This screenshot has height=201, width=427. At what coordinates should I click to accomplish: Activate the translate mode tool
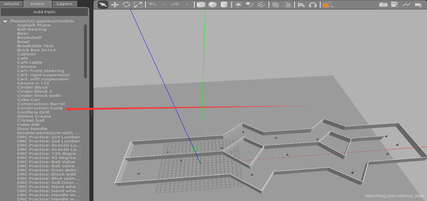click(115, 5)
